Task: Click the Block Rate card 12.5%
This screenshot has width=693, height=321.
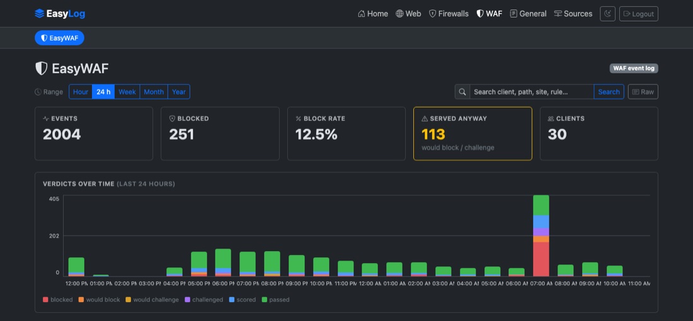Action: 346,134
